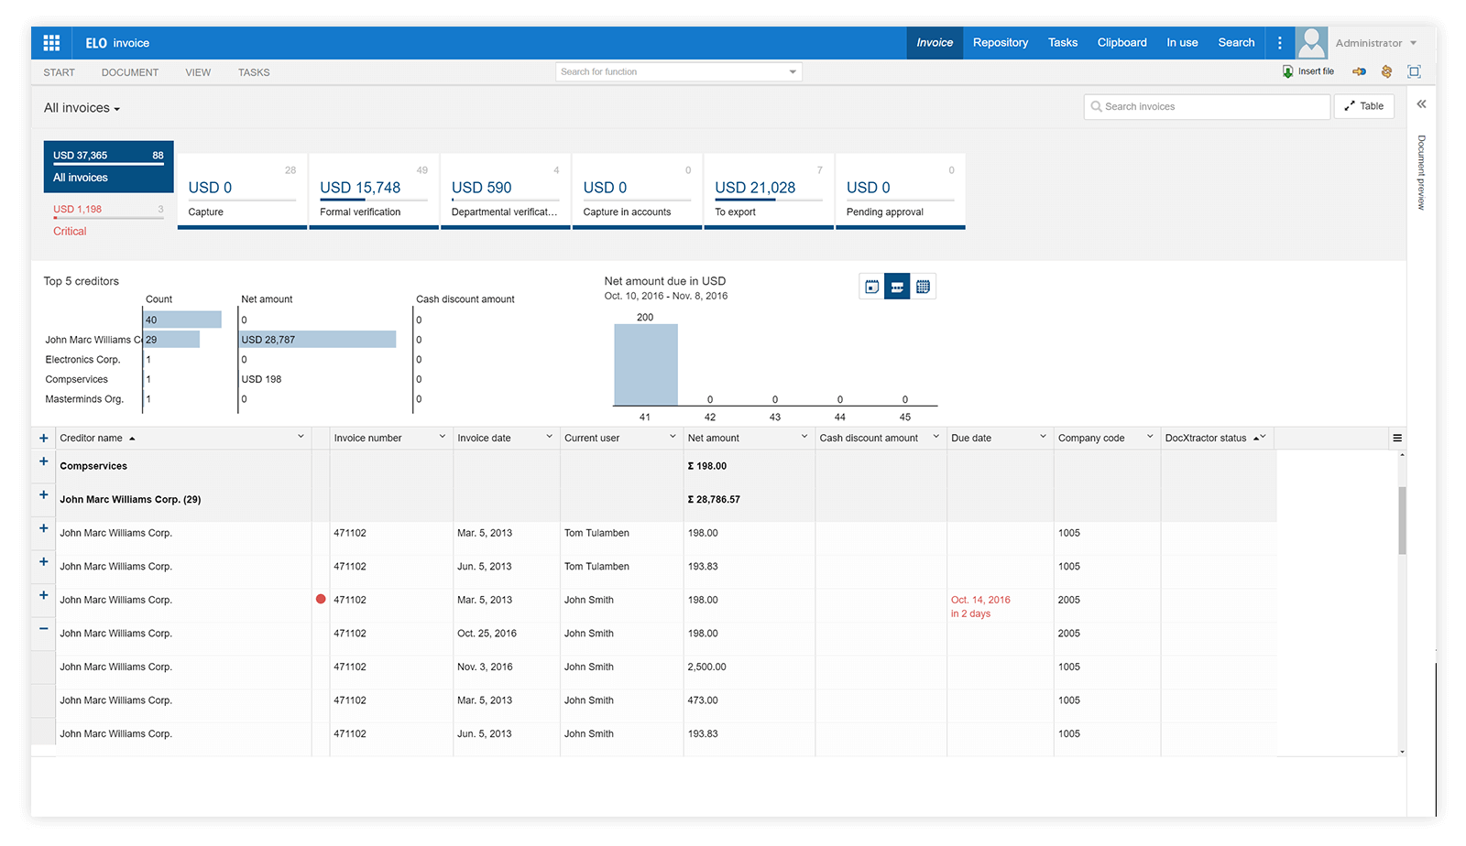Open the START ribbon menu
The image size is (1466, 846).
(x=60, y=72)
